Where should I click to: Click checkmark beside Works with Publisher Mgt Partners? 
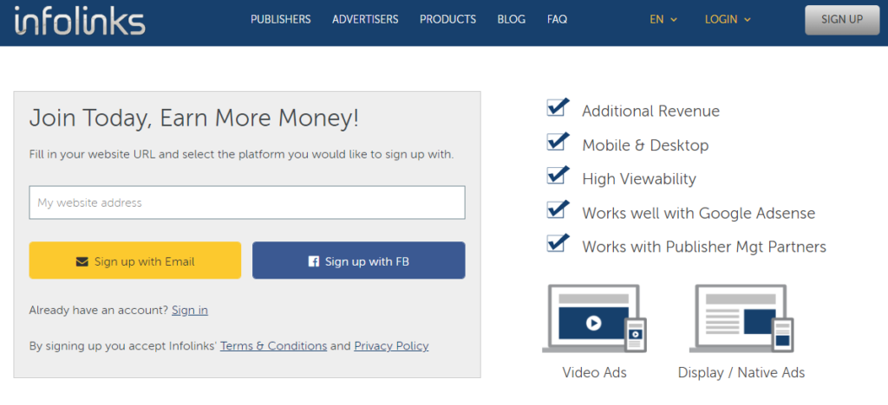point(558,243)
